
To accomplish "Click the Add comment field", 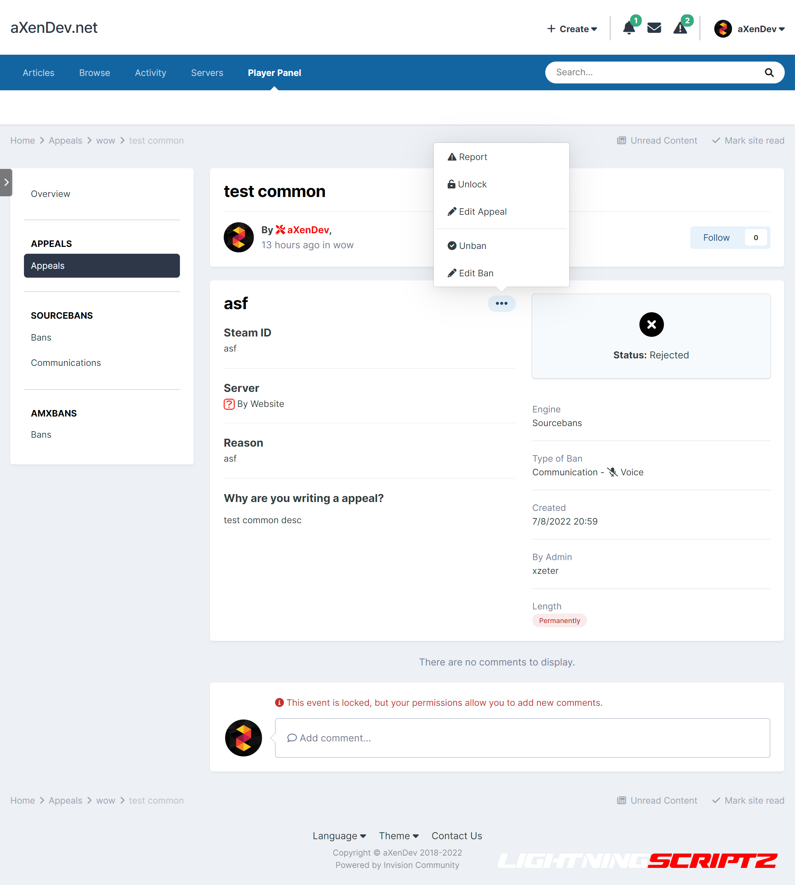I will [x=522, y=738].
